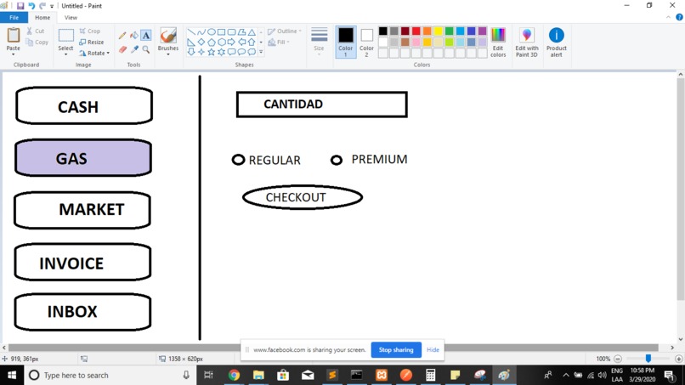Open the Brushes dropdown arrow
685x385 pixels.
(168, 54)
